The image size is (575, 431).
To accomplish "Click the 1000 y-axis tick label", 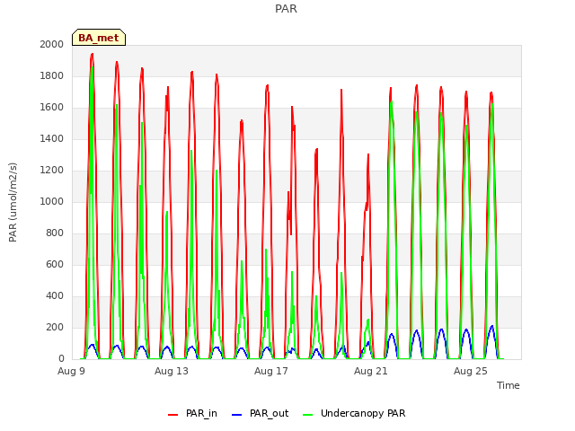I will coord(52,201).
